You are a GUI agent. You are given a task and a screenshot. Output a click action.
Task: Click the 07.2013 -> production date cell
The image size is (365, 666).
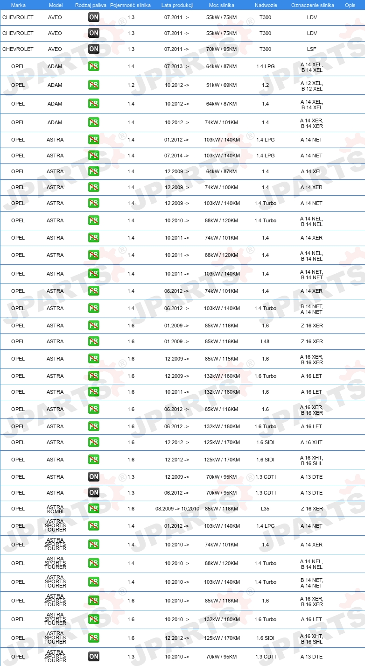(177, 66)
